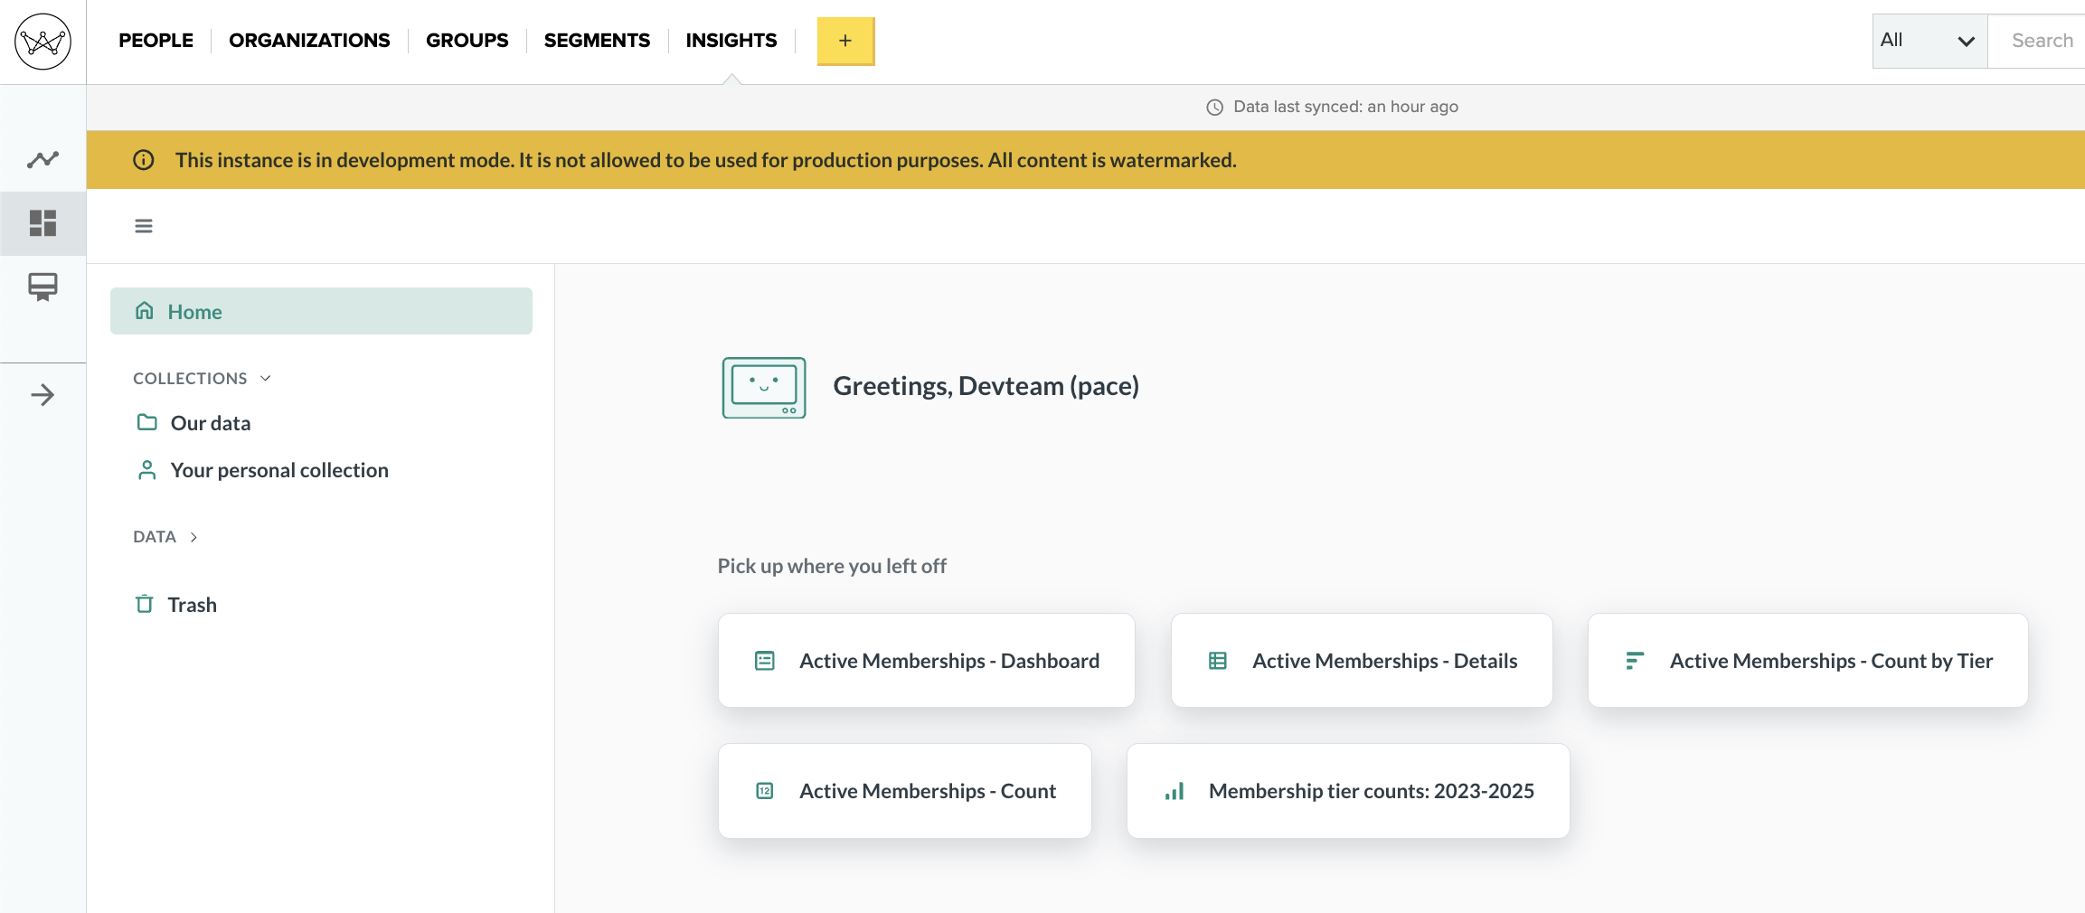Collapse the COLLECTIONS section chevron
The width and height of the screenshot is (2085, 913).
pyautogui.click(x=266, y=379)
